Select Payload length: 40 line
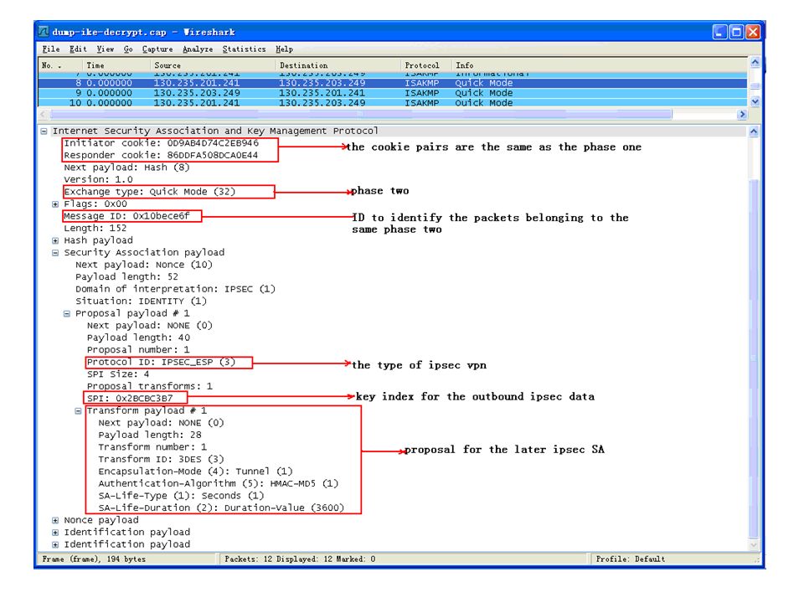 [138, 338]
